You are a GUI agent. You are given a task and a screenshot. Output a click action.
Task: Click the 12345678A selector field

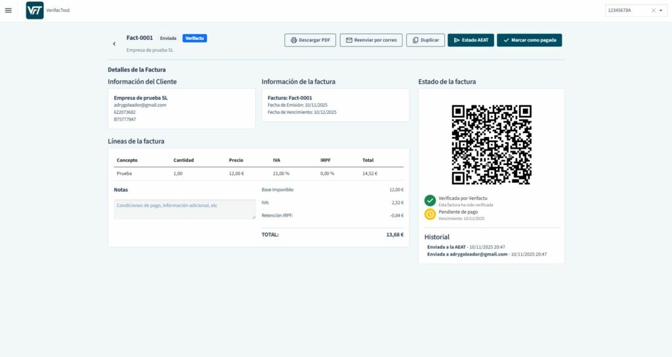[x=636, y=10]
